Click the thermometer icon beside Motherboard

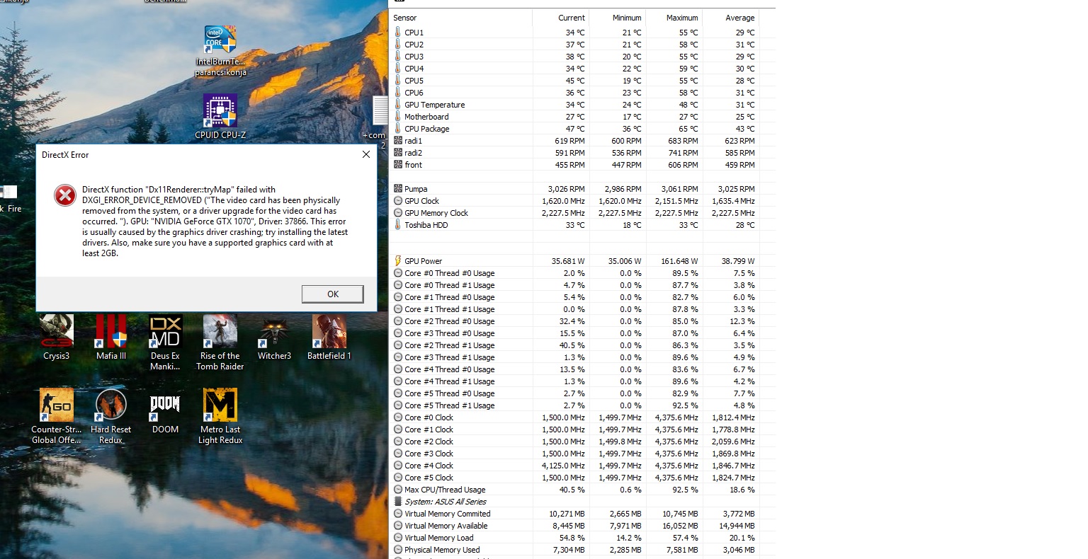coord(397,117)
